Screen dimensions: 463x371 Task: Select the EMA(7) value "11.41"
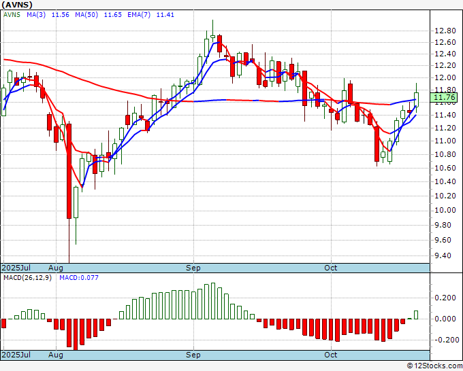click(x=165, y=15)
